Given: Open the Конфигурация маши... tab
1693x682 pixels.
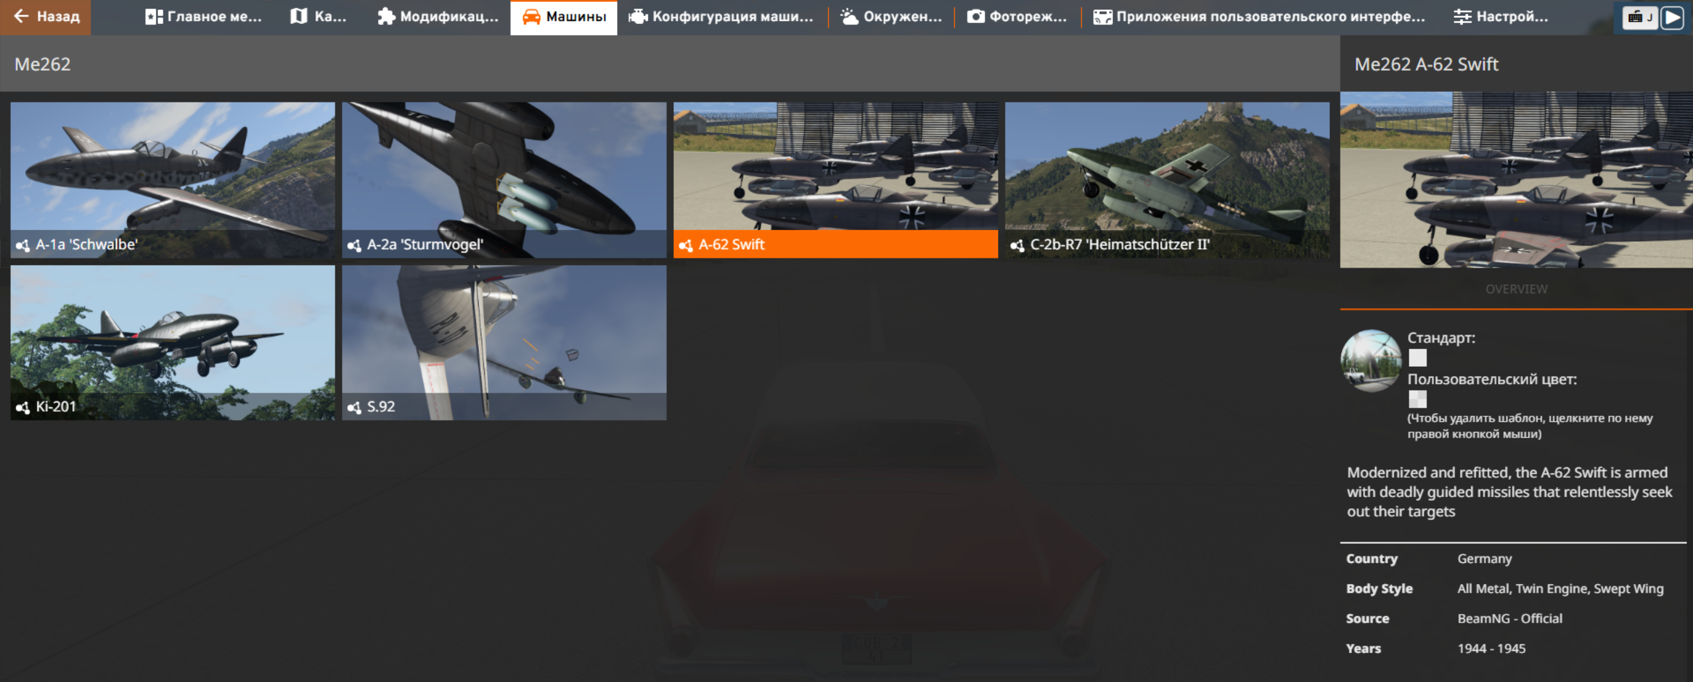Looking at the screenshot, I should click(x=722, y=17).
